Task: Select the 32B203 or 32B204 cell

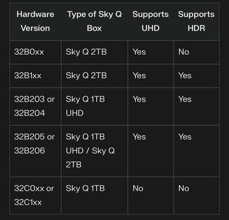Action: [34, 106]
